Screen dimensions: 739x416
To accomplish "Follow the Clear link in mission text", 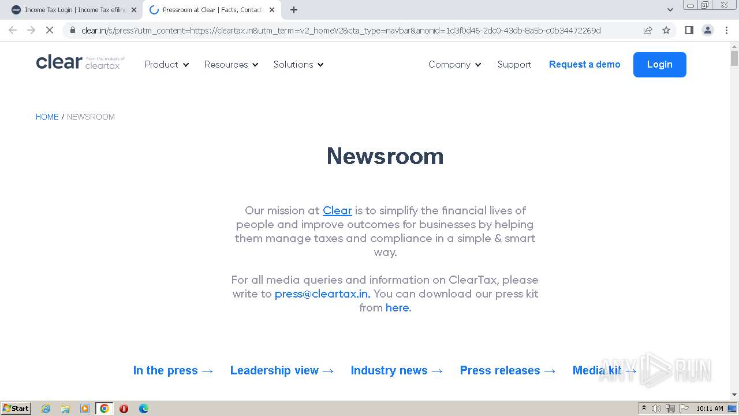I will (x=337, y=211).
